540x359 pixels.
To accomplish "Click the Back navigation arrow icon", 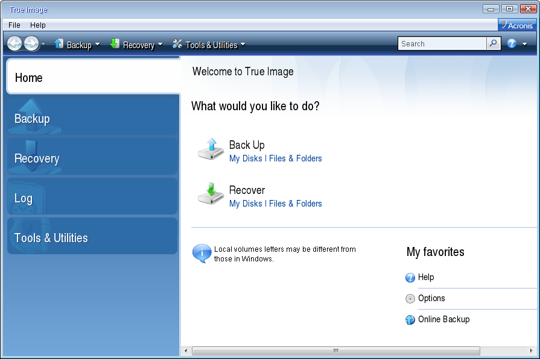I will pos(14,43).
